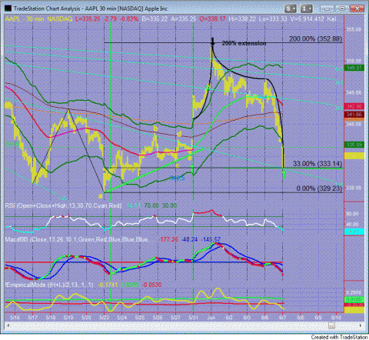Click the O=338.17 open value
This screenshot has width=369, height=340.
(213, 19)
